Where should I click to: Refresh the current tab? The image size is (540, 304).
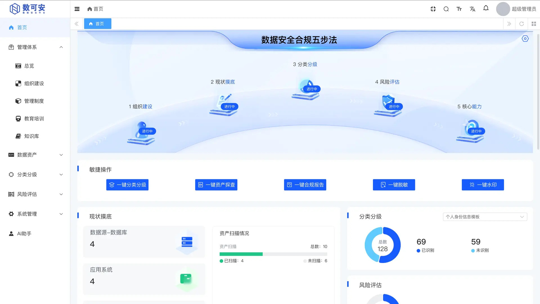tap(522, 24)
